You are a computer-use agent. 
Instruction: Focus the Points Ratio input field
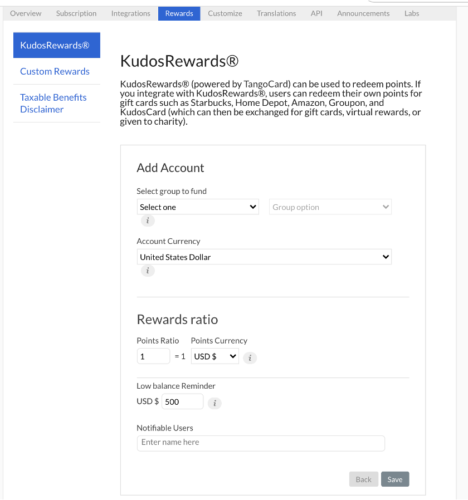click(153, 356)
